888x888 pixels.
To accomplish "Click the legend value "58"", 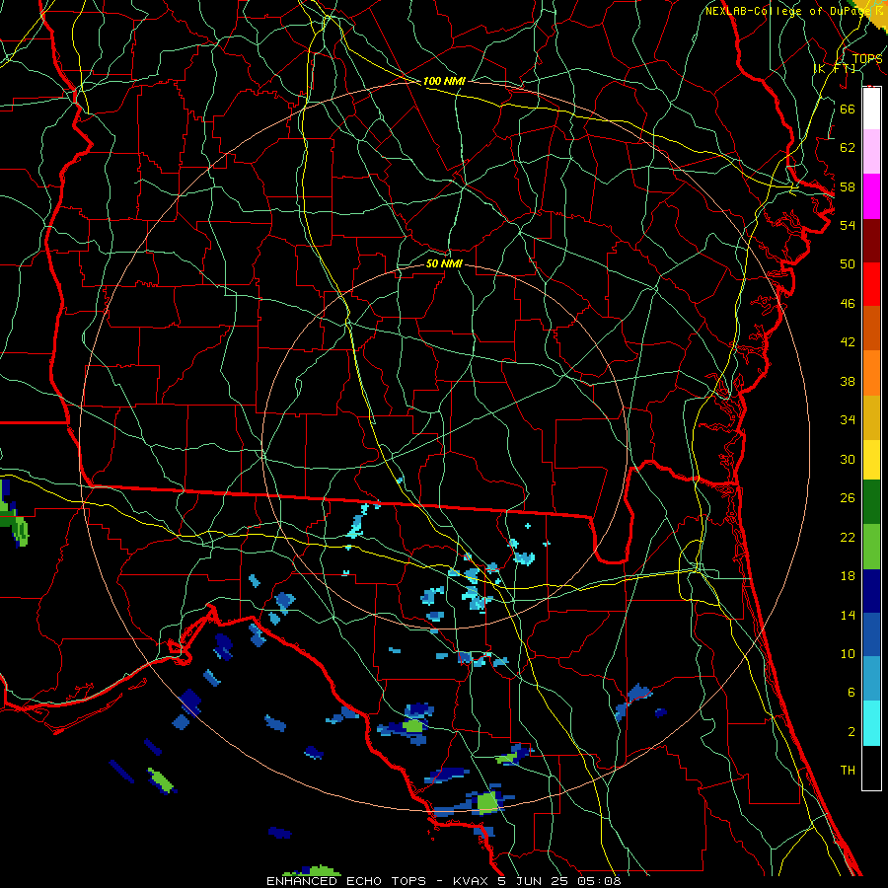I will tap(848, 186).
